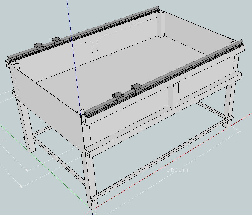Viewport: 252px width, 215px height.
Task: Pick the right bearing block on front rail
Action: tap(137, 88)
